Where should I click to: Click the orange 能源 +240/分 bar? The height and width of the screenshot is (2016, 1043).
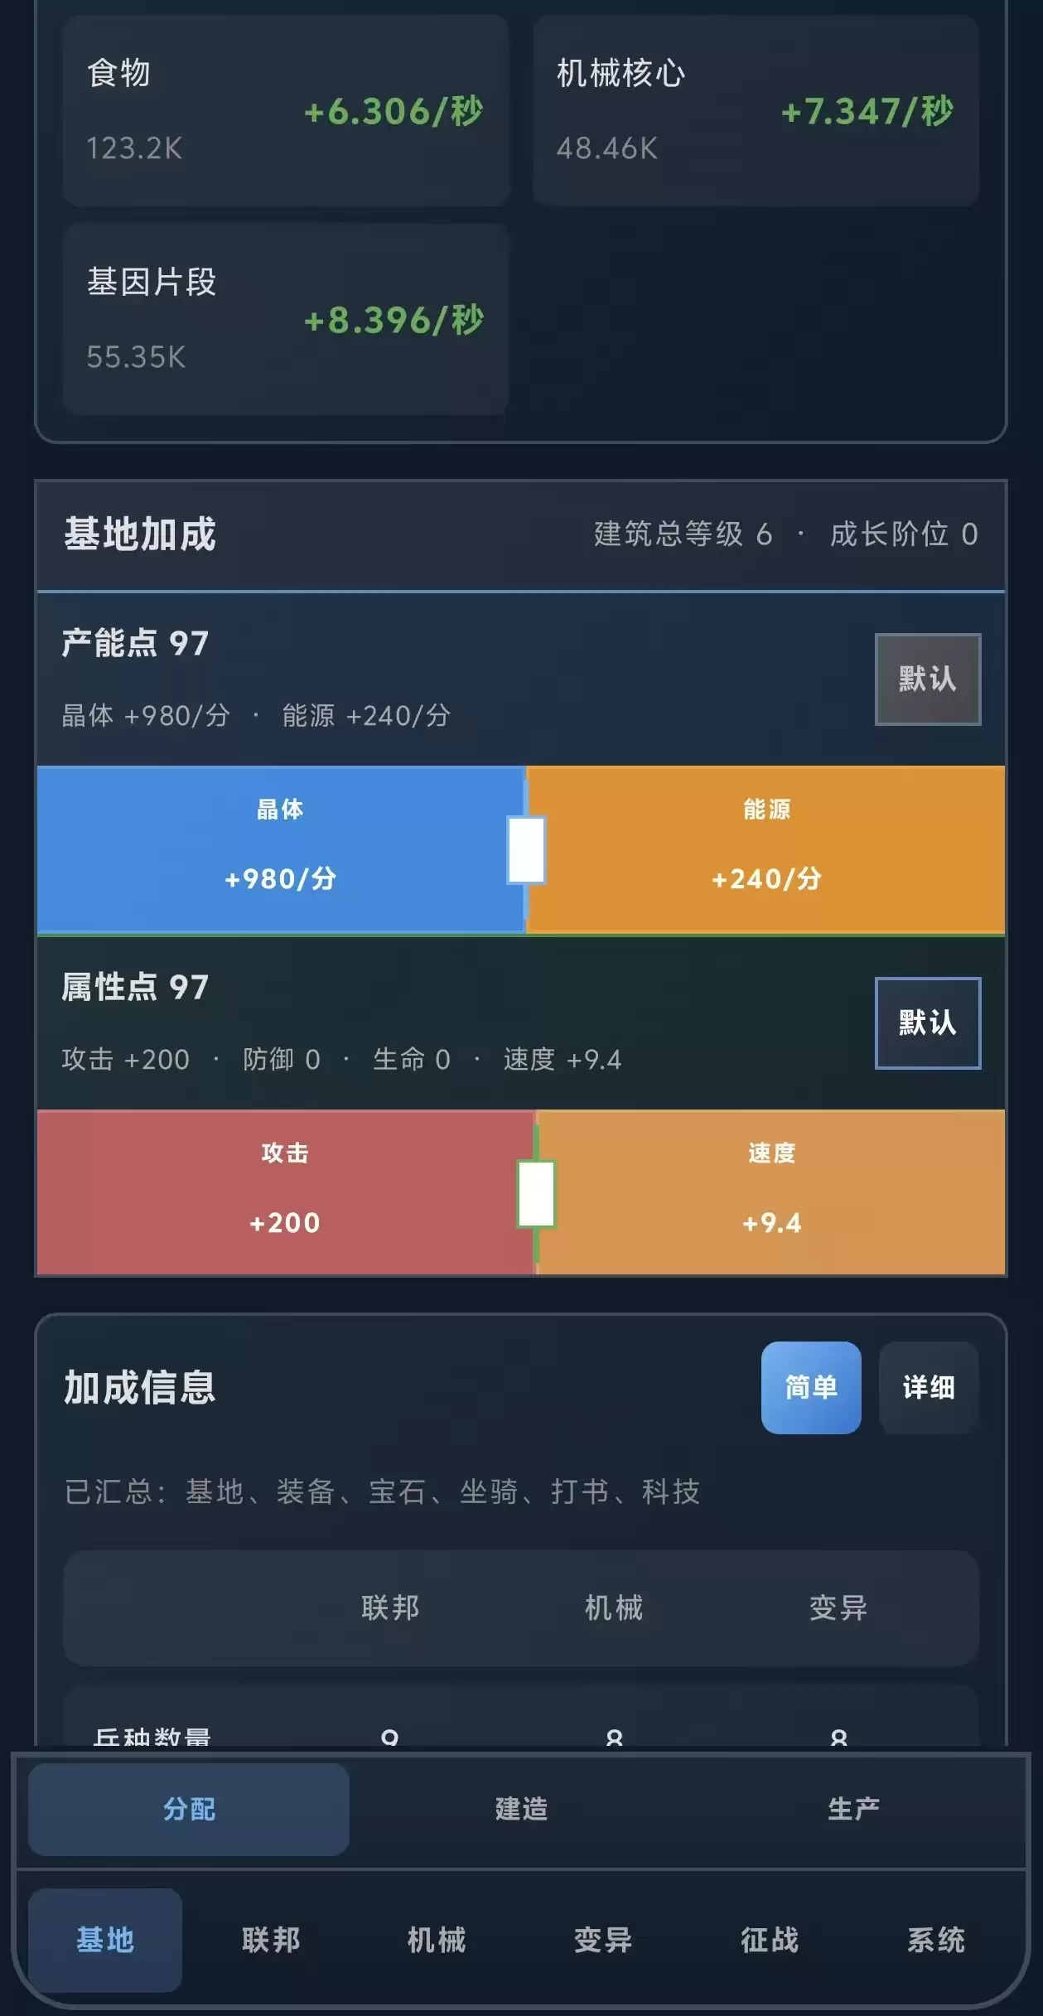[766, 850]
